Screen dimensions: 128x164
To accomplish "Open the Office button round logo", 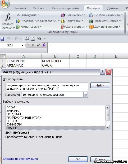I will [4, 4].
